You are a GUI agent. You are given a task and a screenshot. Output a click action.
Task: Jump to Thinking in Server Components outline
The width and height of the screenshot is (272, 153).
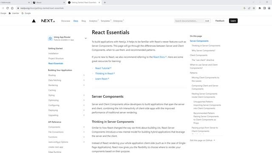(x=206, y=45)
